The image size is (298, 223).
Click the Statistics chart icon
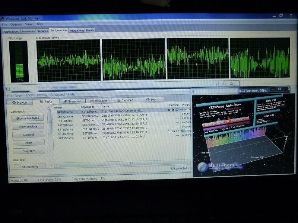[118, 100]
